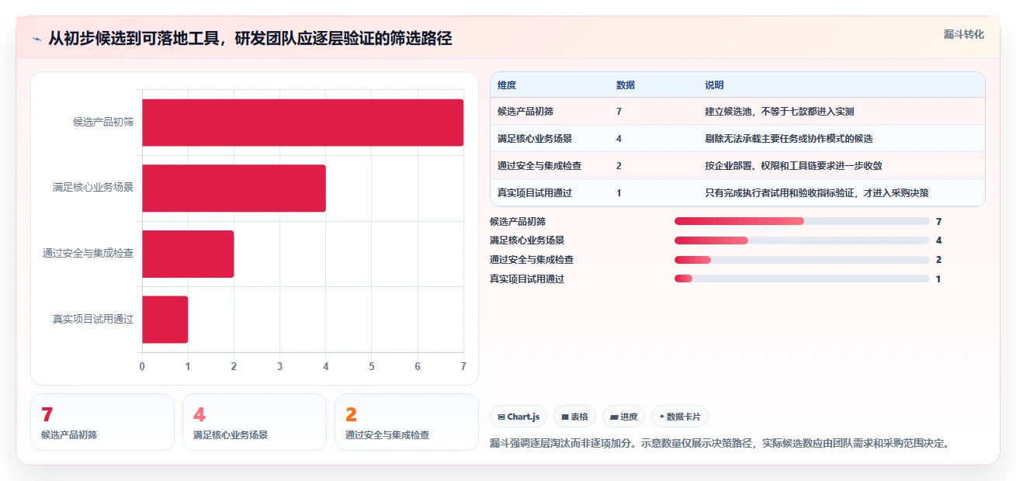
Task: Click the 满足核心业务场景 progress bar
Action: click(x=802, y=240)
